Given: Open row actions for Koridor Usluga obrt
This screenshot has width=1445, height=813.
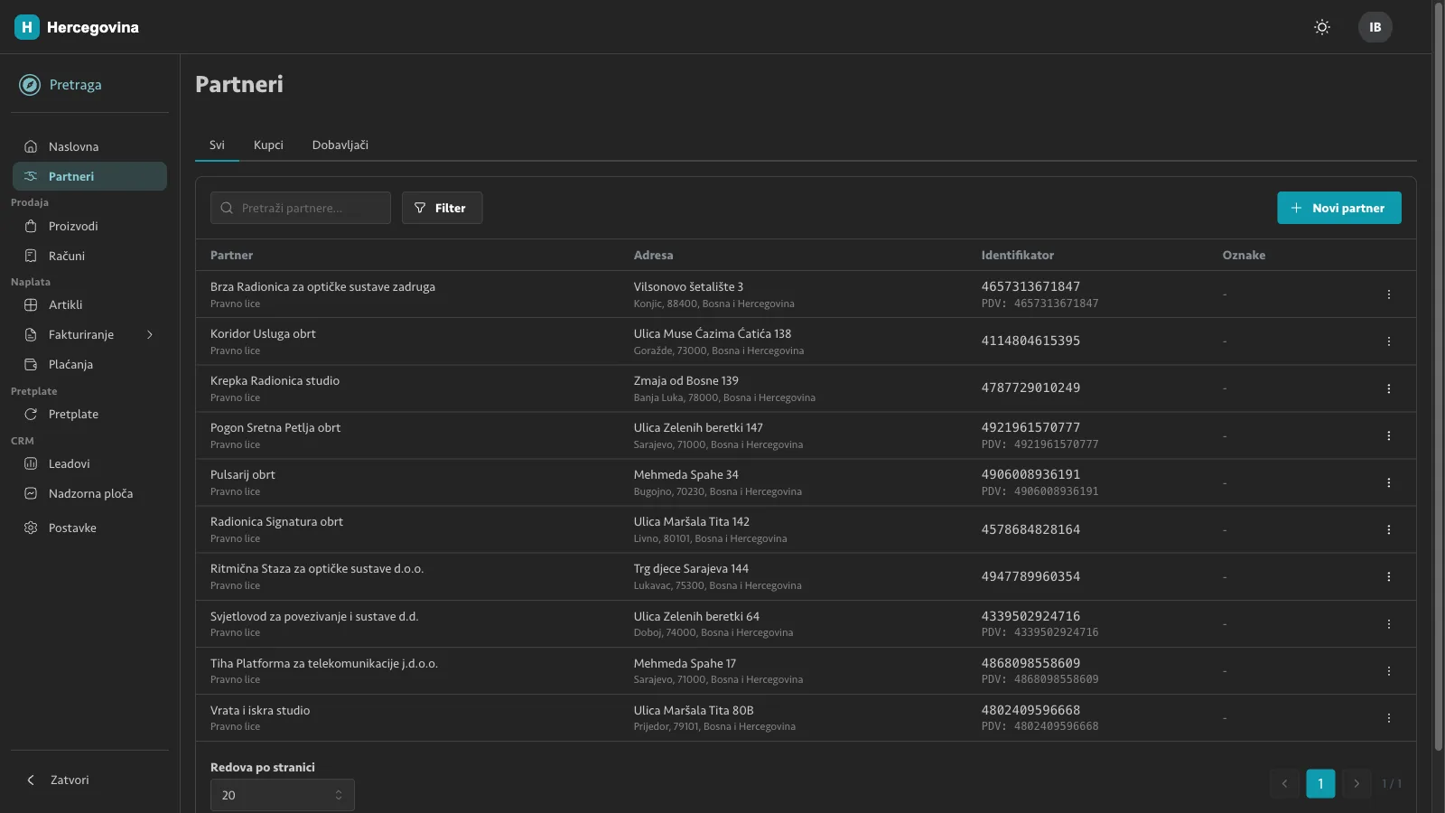Looking at the screenshot, I should (x=1388, y=341).
